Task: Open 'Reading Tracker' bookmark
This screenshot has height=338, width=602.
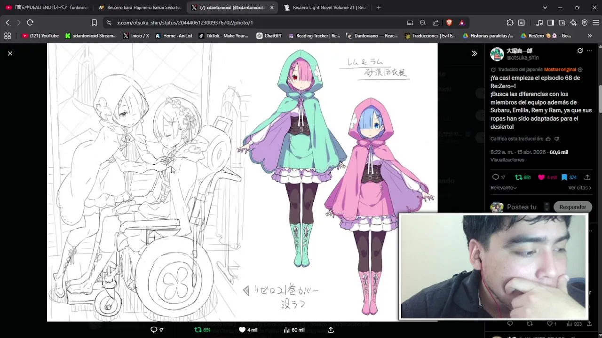Action: point(314,36)
